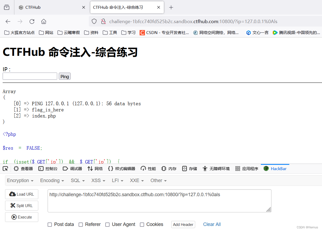Image resolution: width=322 pixels, height=231 pixels.
Task: Open 样式编辑器 style editor panel
Action: coord(122,169)
